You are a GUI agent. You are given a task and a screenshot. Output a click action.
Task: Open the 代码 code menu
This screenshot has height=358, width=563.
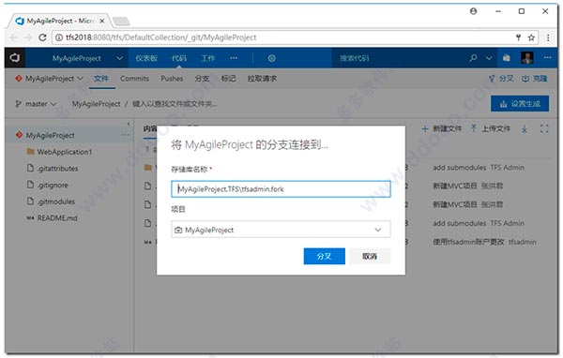(179, 58)
